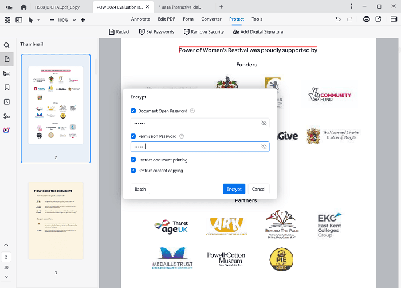401x288 pixels.
Task: Uncheck the Document Open Password checkbox
Action: [x=133, y=111]
